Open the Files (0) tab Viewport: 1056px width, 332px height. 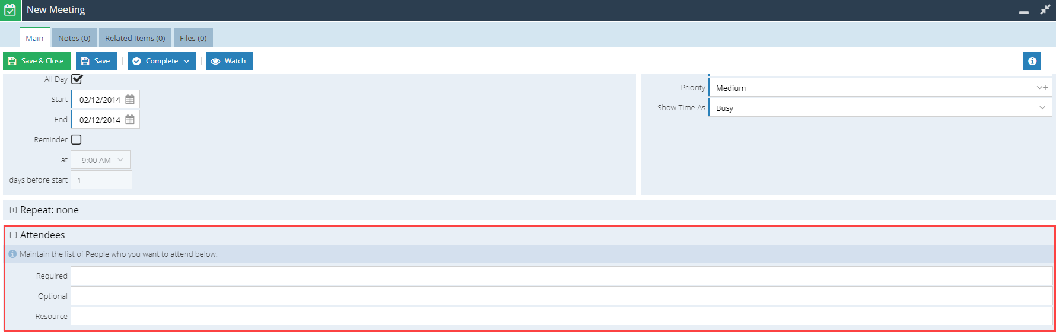[193, 38]
